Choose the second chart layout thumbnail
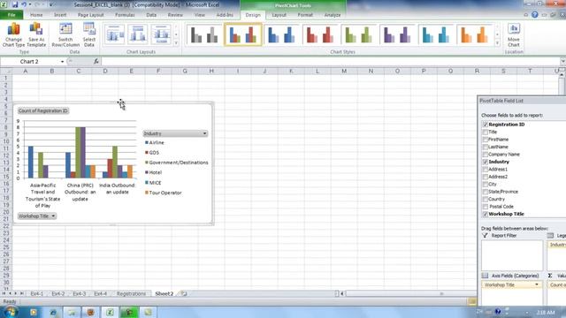 [x=138, y=34]
